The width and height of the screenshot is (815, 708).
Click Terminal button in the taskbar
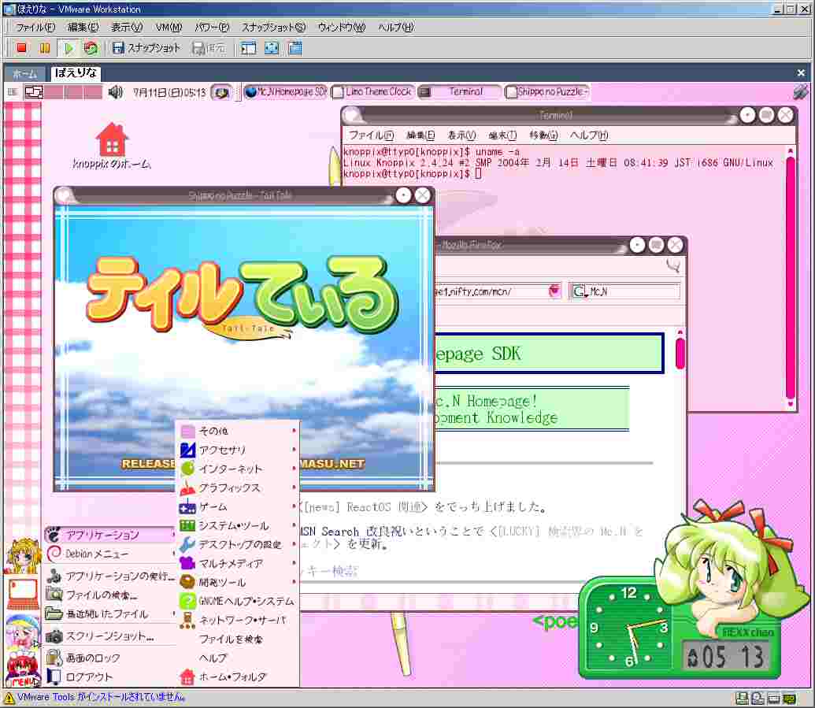point(460,92)
